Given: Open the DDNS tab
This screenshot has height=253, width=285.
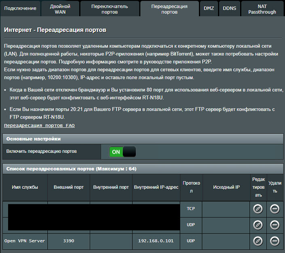Looking at the screenshot, I should tap(230, 8).
